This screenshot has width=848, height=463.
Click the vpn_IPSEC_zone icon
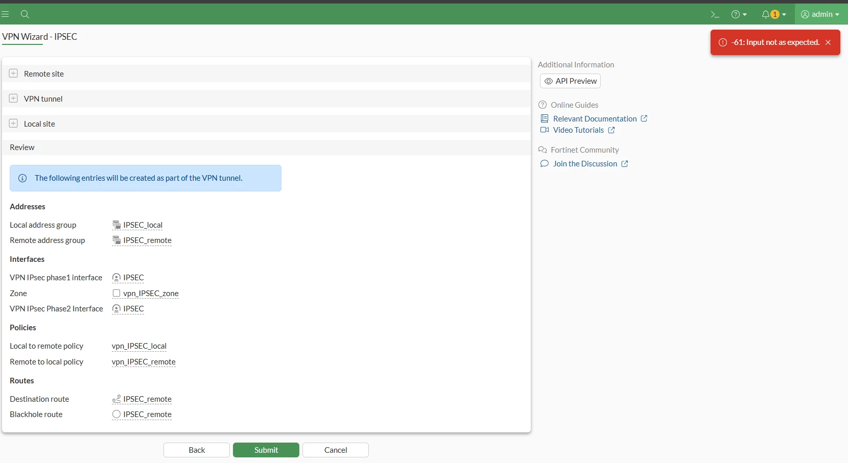point(116,294)
